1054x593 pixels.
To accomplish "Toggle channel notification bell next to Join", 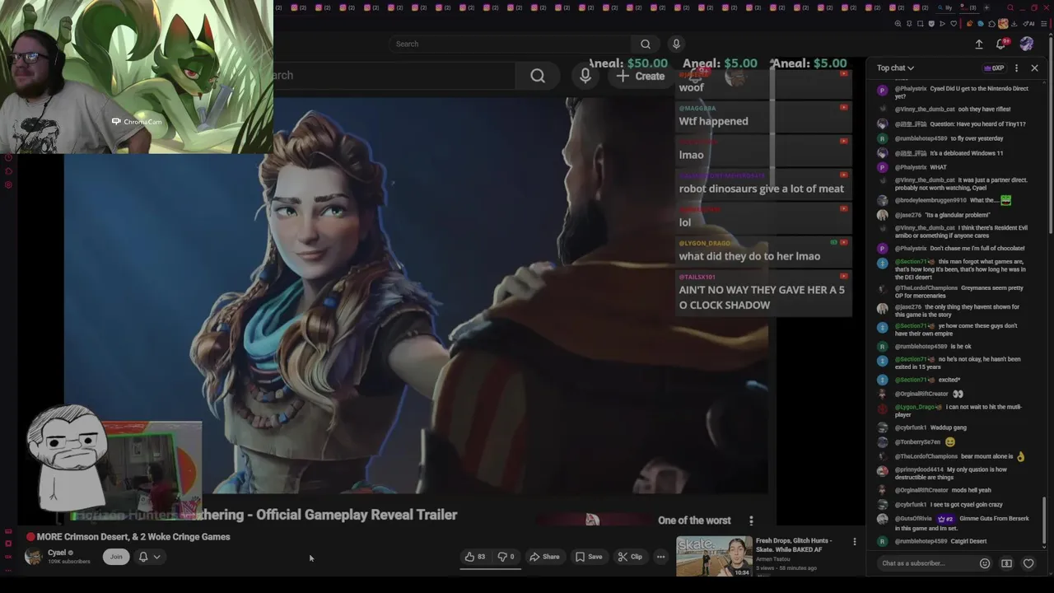I will (x=142, y=557).
